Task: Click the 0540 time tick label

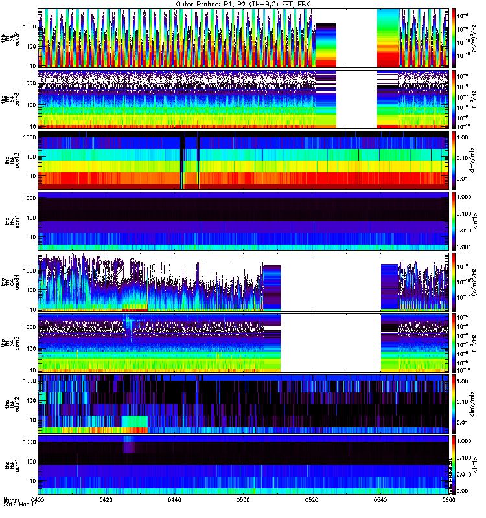Action: click(x=380, y=501)
